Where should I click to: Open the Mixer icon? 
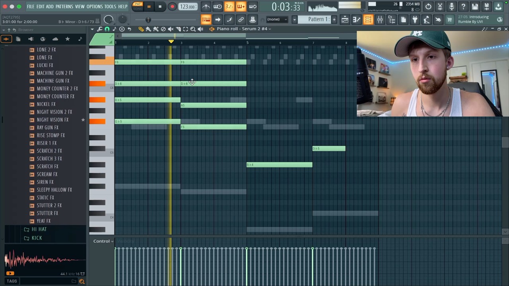pos(380,20)
